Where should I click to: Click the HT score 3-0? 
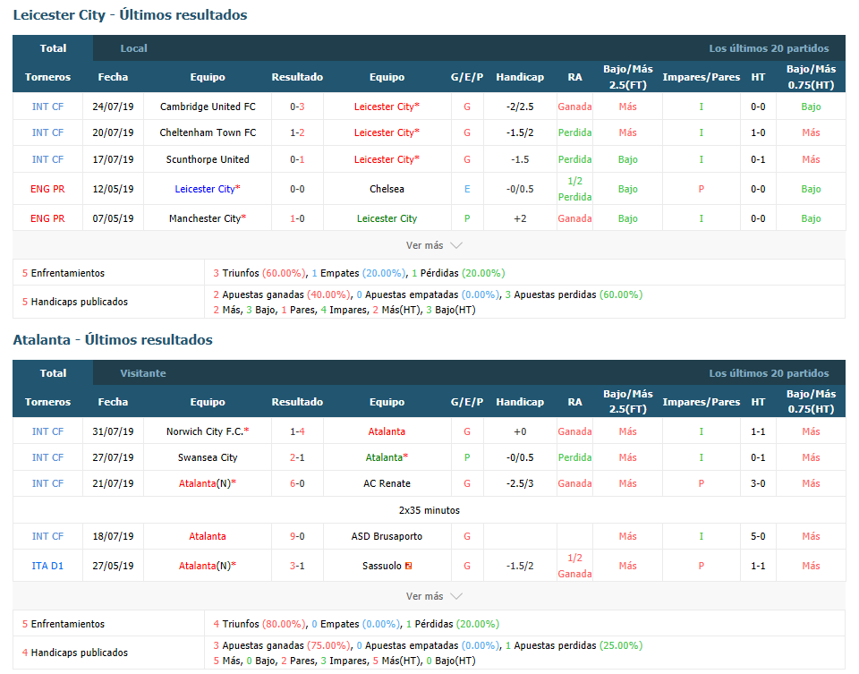point(758,484)
